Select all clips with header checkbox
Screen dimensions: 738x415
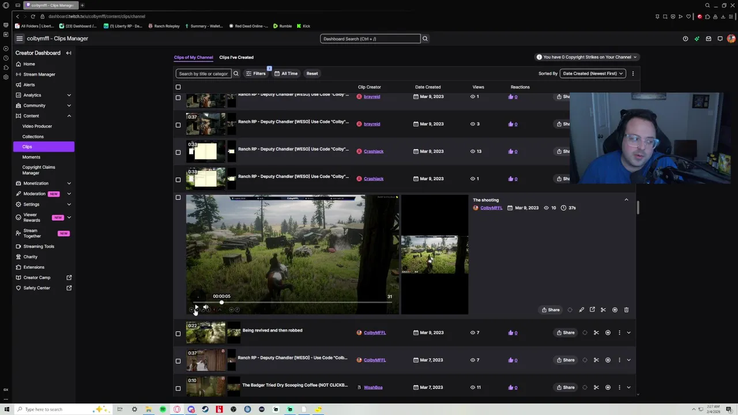click(178, 87)
